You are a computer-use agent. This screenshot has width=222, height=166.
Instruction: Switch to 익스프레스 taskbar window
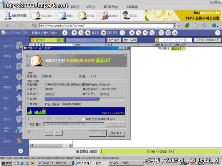(90, 163)
